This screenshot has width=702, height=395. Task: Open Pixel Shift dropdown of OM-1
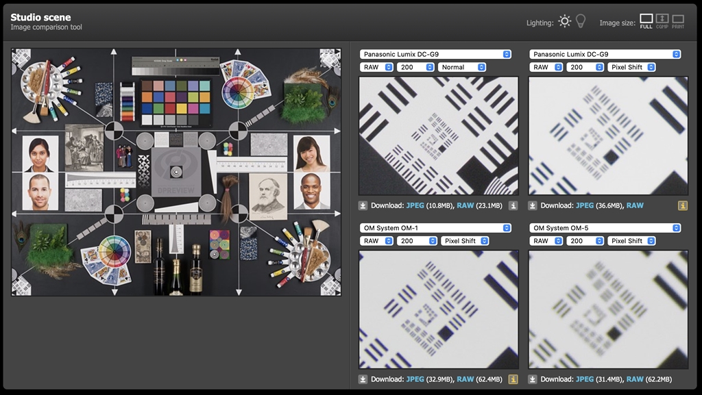click(465, 241)
